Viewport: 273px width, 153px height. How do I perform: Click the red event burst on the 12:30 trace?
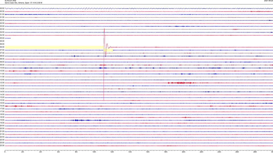[x=181, y=83]
